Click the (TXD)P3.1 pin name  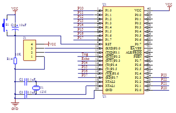pos(112,53)
